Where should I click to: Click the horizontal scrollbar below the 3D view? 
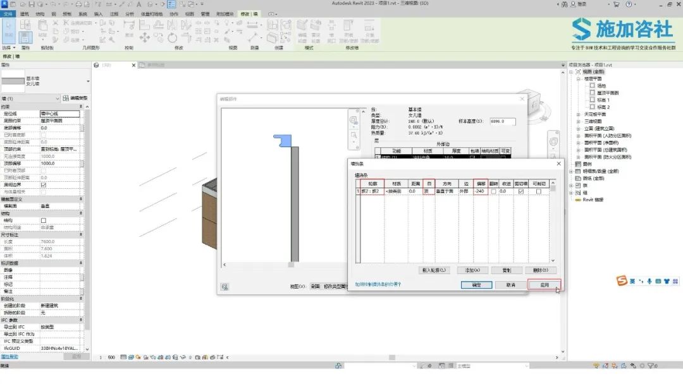point(392,357)
